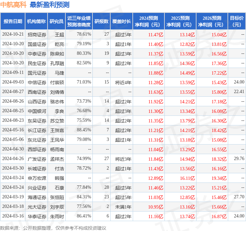
Task: Click the 中信证券 institution cell
Action: 37,82
